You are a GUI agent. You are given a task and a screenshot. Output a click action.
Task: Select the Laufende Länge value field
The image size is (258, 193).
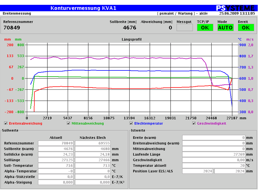(x=214, y=154)
